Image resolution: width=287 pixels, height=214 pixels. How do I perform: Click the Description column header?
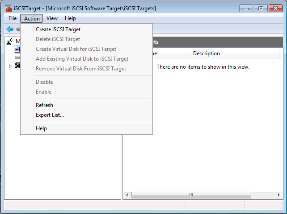235,53
